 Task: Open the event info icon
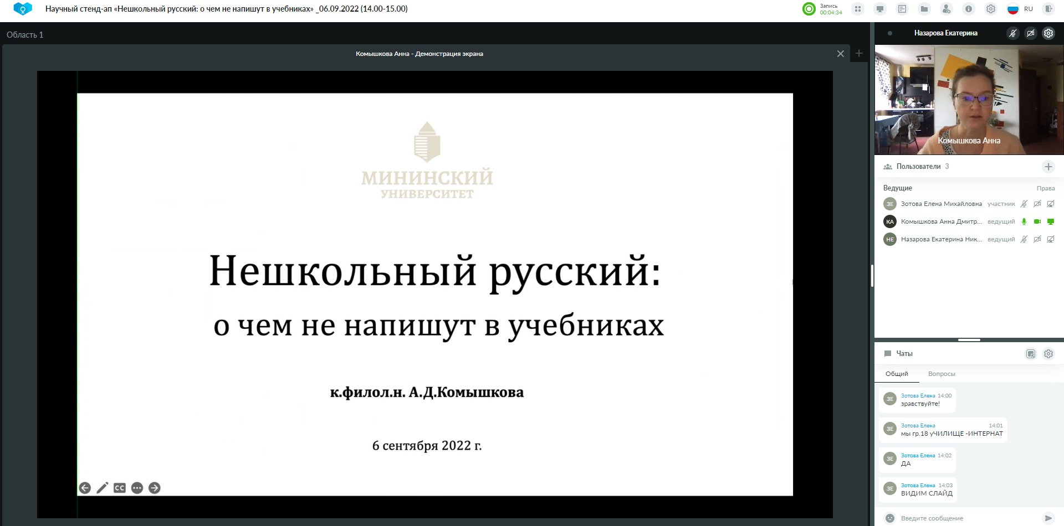(969, 9)
